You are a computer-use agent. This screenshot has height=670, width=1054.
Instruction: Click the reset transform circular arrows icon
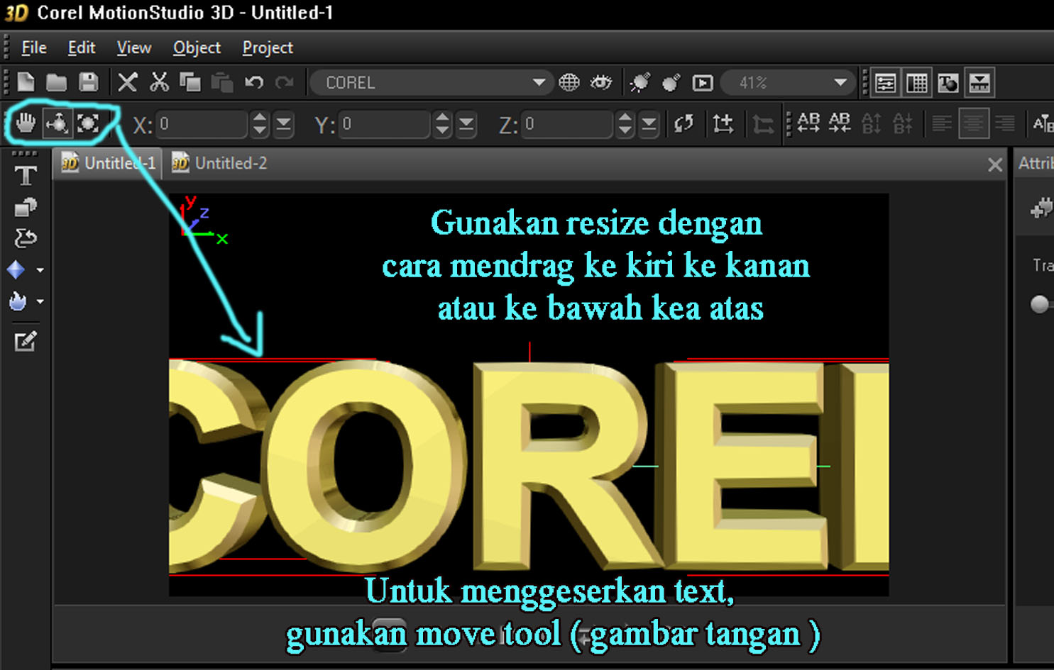684,124
